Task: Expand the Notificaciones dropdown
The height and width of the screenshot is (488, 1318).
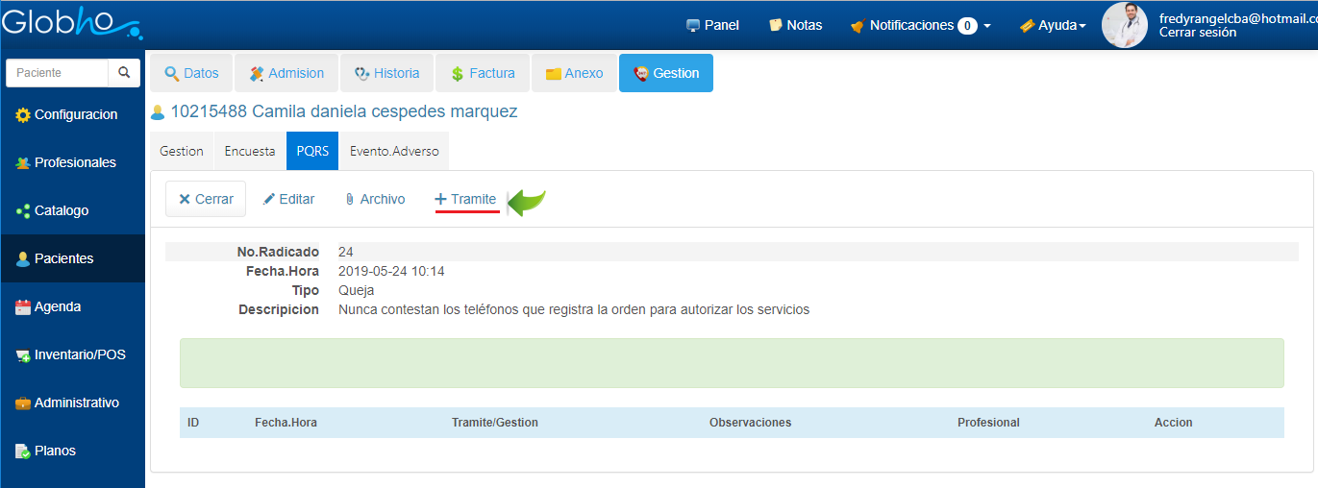Action: (x=920, y=26)
